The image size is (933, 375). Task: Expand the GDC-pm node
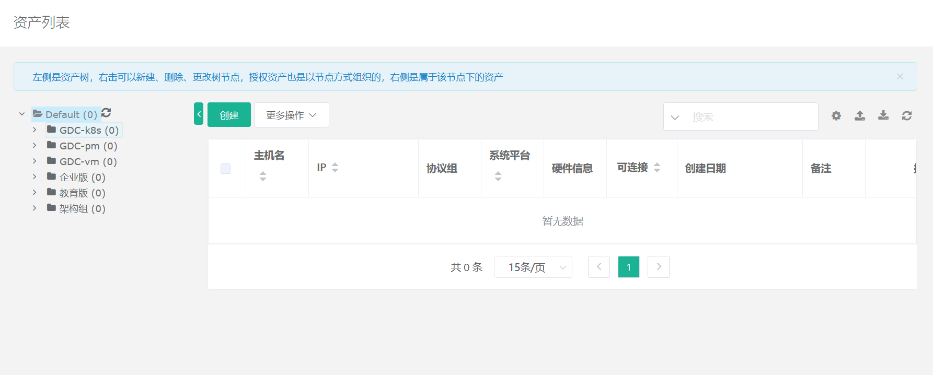point(34,145)
